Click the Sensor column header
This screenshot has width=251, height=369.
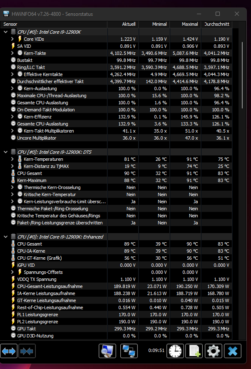54,24
